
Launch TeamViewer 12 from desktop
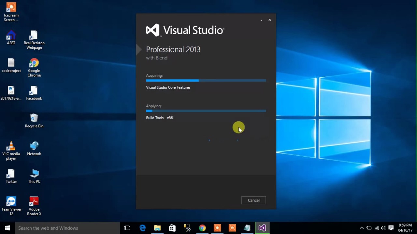point(11,206)
